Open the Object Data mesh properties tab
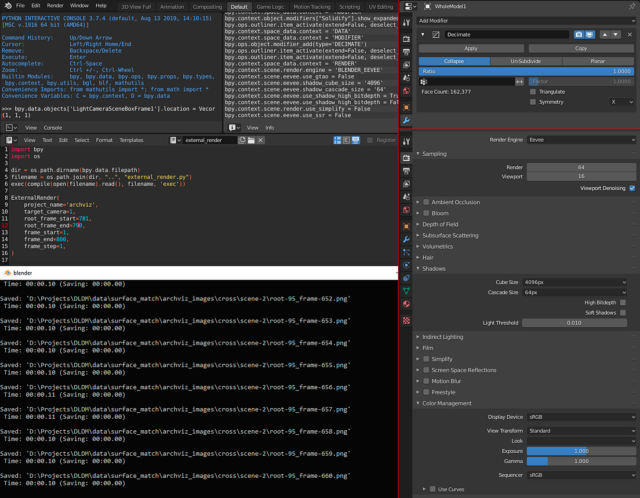Viewport: 640px width, 498px height. [406, 291]
